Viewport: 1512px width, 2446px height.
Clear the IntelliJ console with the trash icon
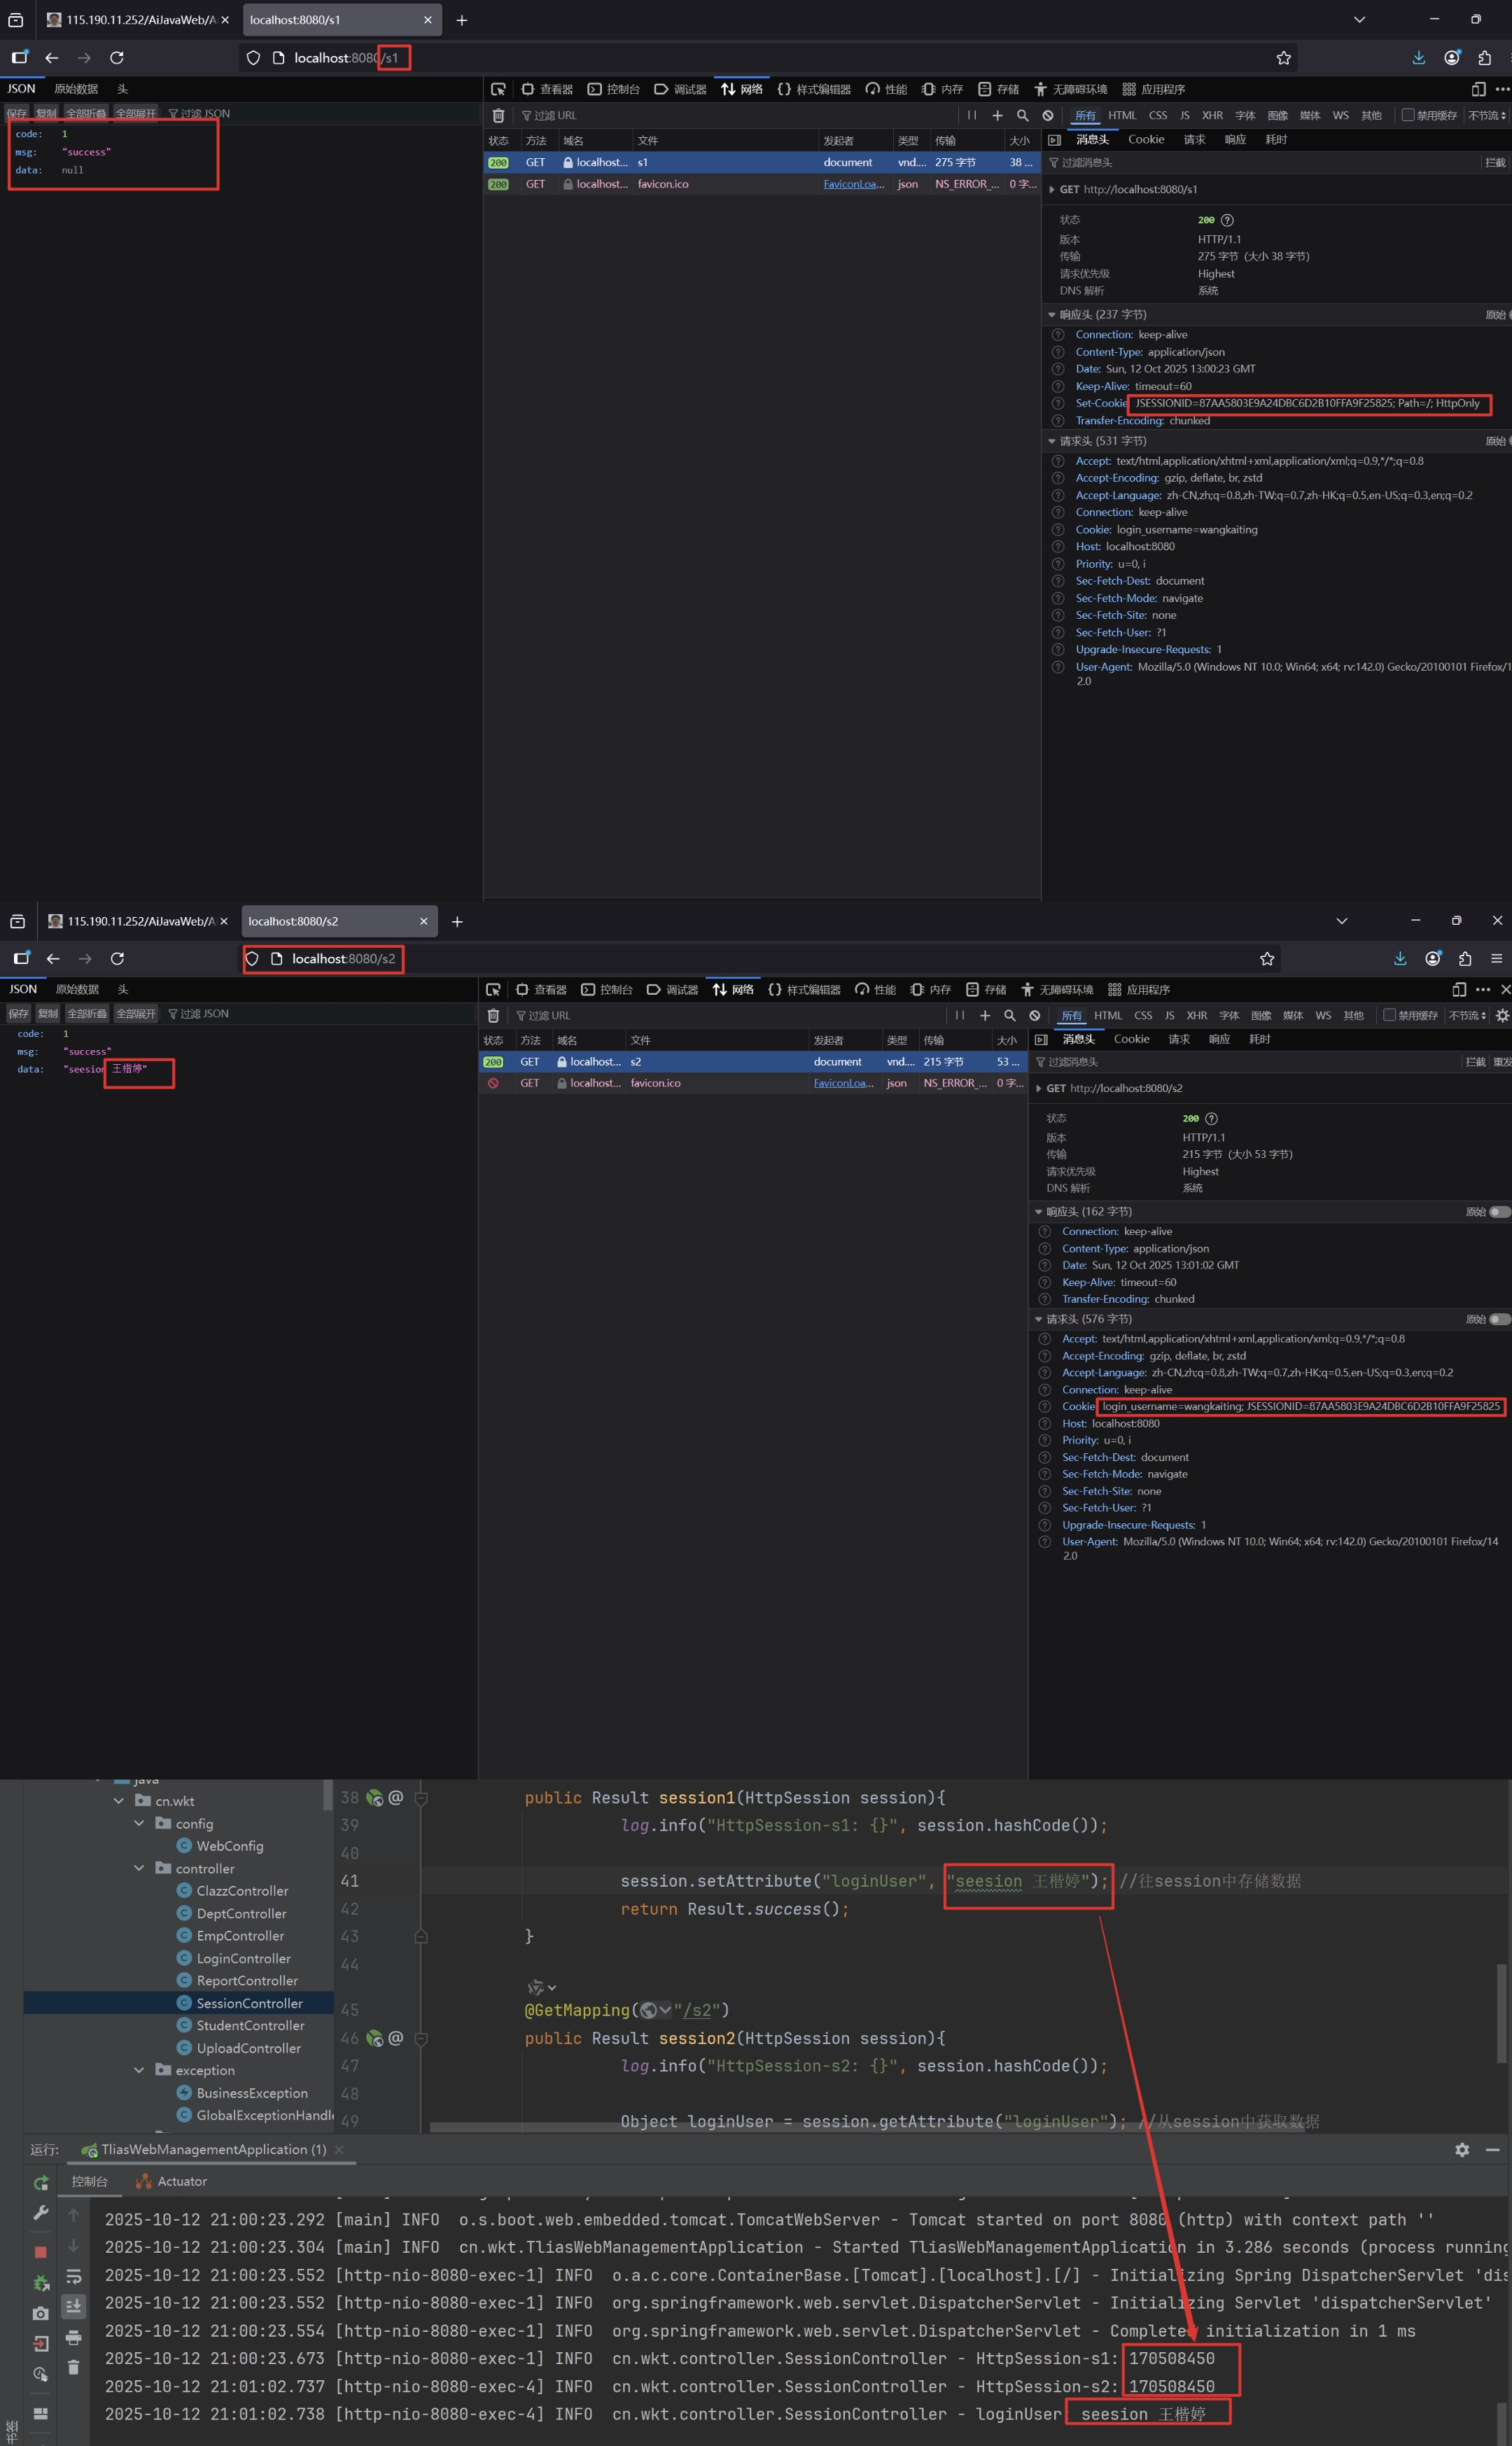(x=73, y=2367)
